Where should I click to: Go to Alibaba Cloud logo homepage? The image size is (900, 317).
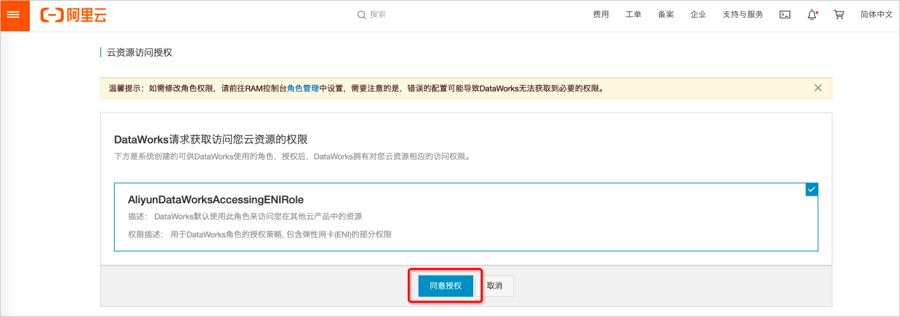tap(75, 15)
